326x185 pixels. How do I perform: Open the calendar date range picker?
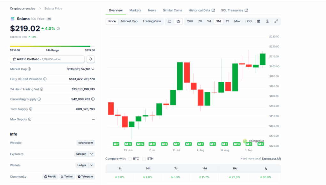pos(259,21)
